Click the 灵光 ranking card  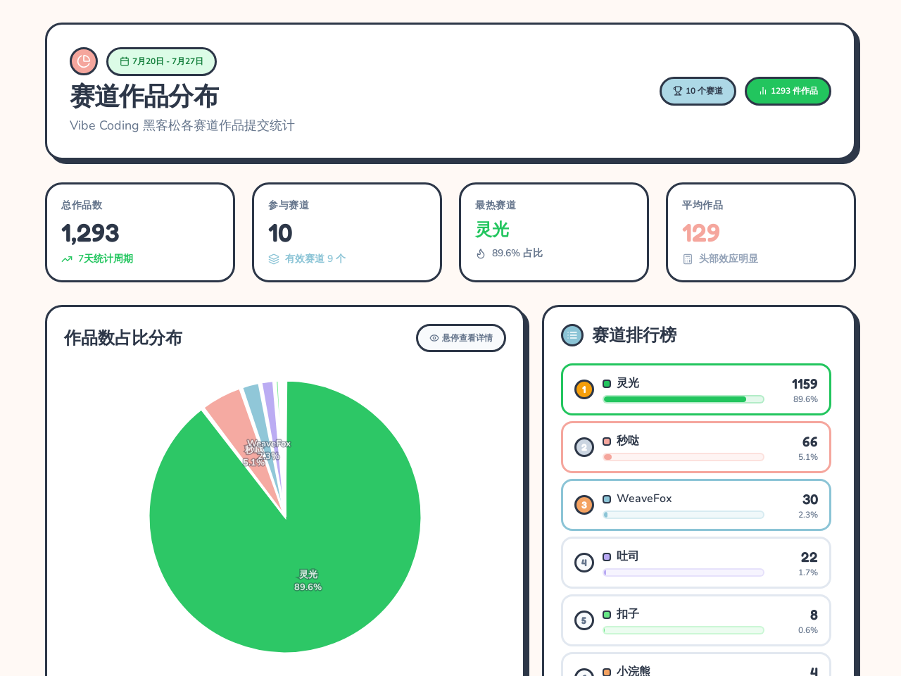click(x=696, y=389)
